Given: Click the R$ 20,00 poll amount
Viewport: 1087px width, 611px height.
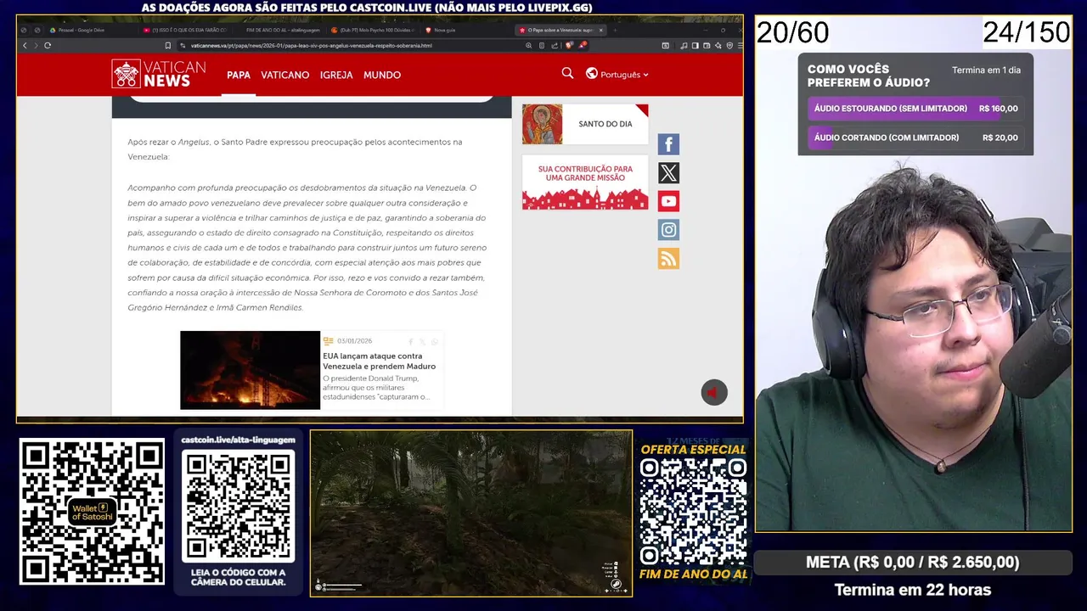Looking at the screenshot, I should pyautogui.click(x=1000, y=137).
